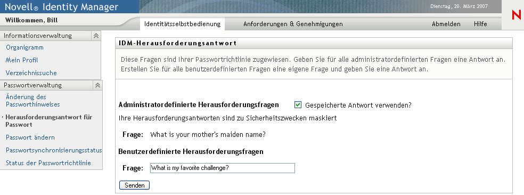
Task: Open Status der Passwortrichtlinie
Action: (x=48, y=163)
